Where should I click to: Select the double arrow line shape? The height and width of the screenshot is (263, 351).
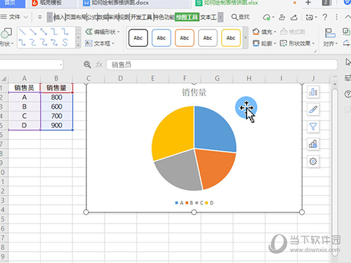click(44, 32)
